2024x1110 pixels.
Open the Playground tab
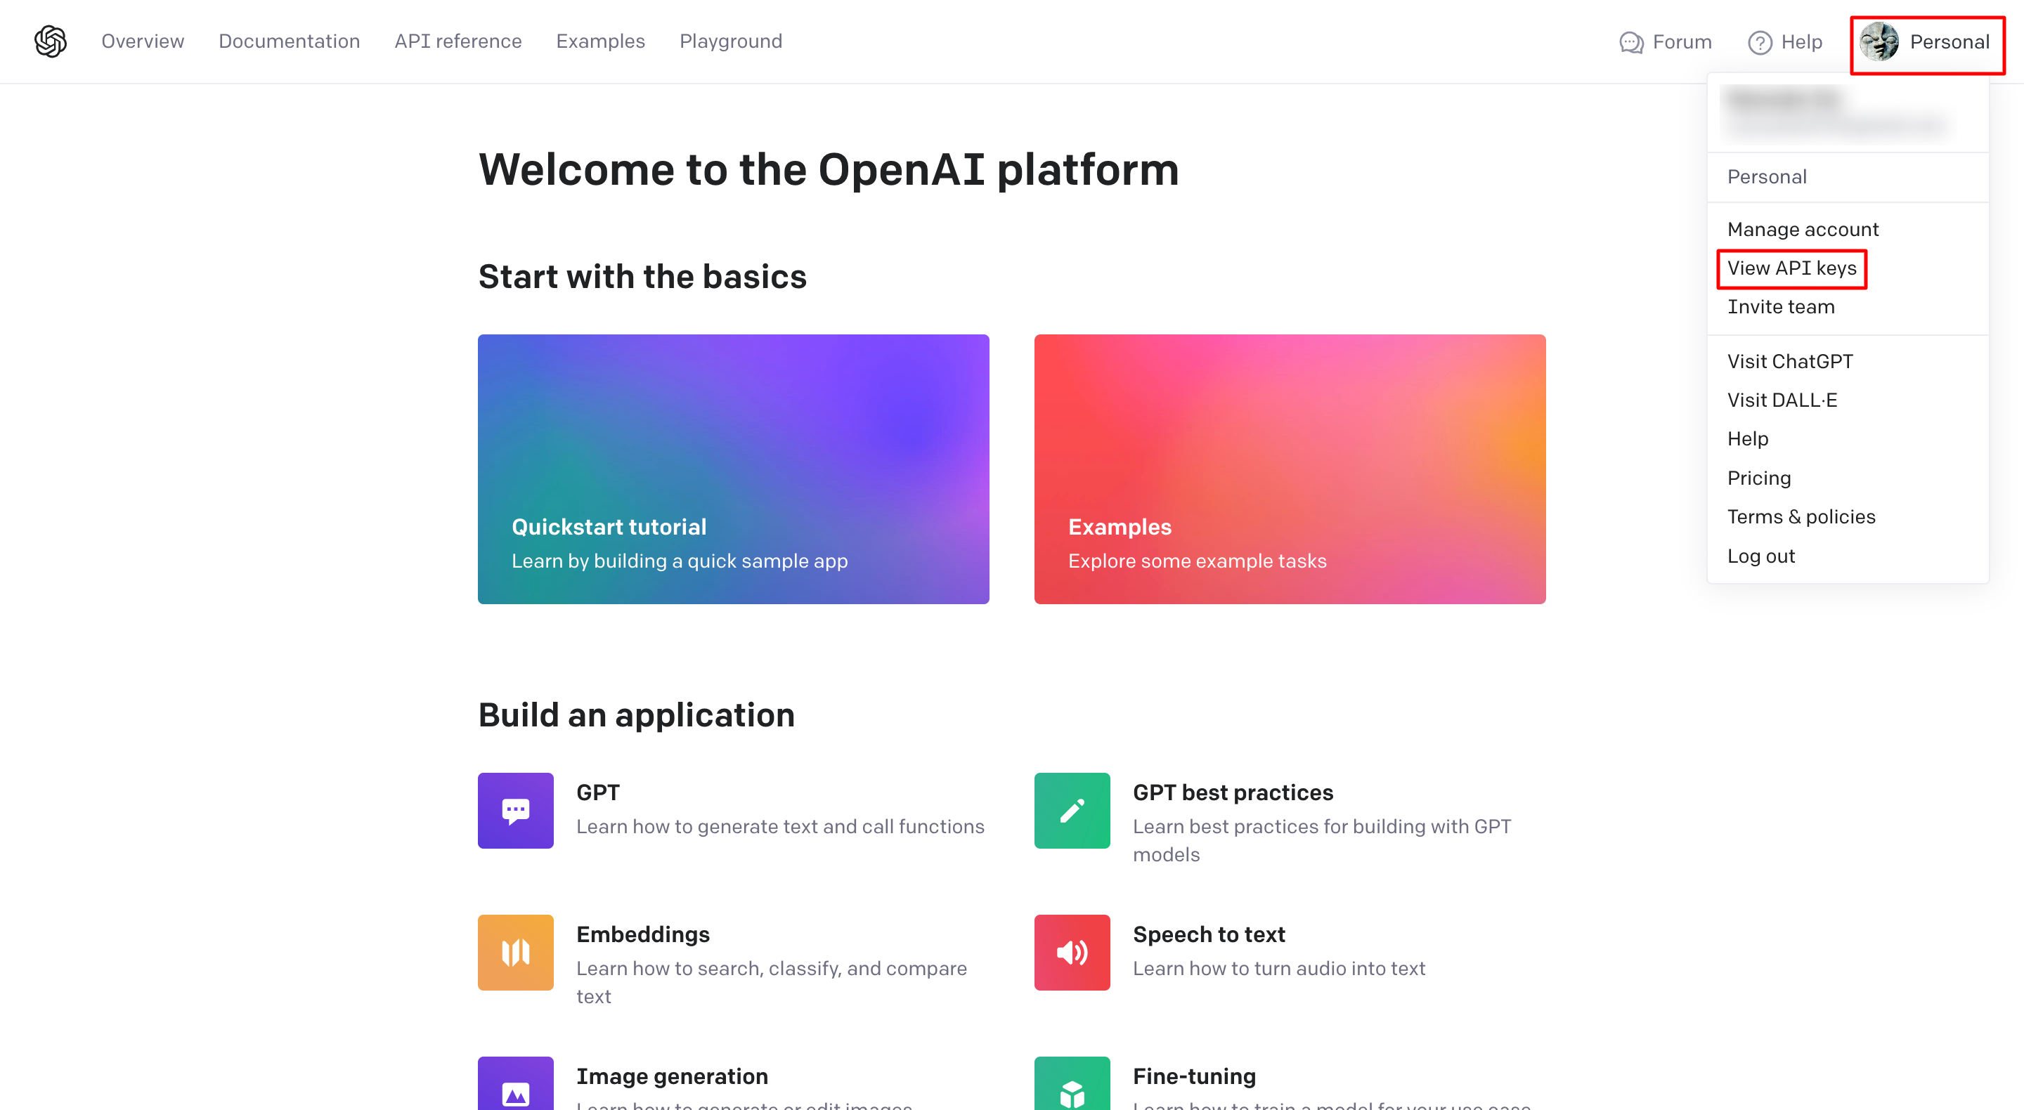[730, 41]
